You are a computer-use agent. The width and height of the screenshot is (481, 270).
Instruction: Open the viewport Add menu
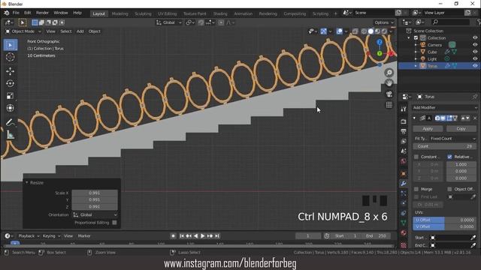(80, 31)
